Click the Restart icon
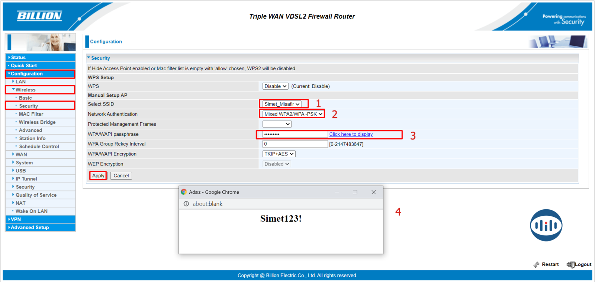The image size is (595, 283). point(536,264)
